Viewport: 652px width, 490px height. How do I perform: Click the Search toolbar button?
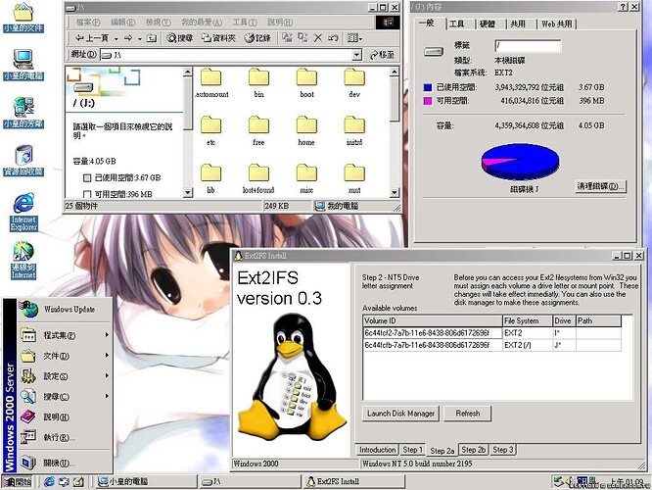[179, 38]
